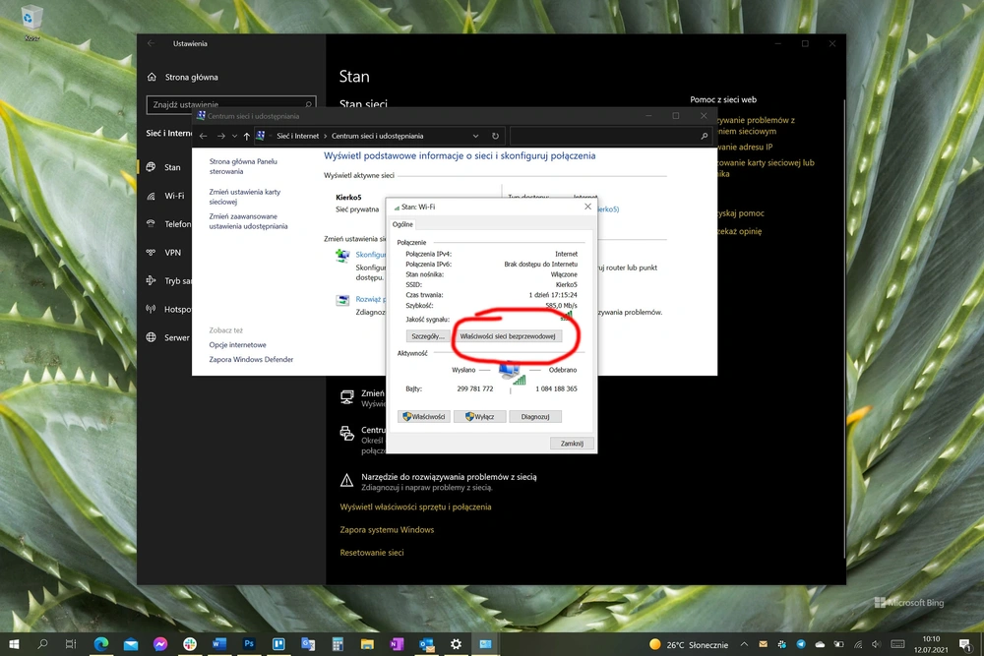Click the OneDrive cloud tray icon
The width and height of the screenshot is (984, 656).
pos(821,644)
